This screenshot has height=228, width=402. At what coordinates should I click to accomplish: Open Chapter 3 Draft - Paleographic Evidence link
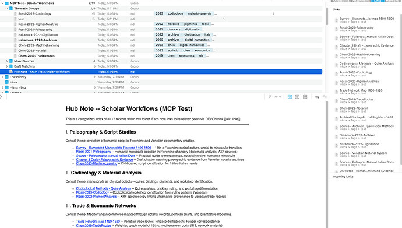point(104,160)
